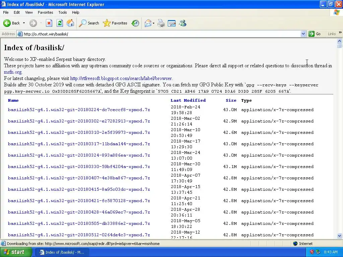Download basilisk52 20180415-8a95c03dc archive

[79, 189]
